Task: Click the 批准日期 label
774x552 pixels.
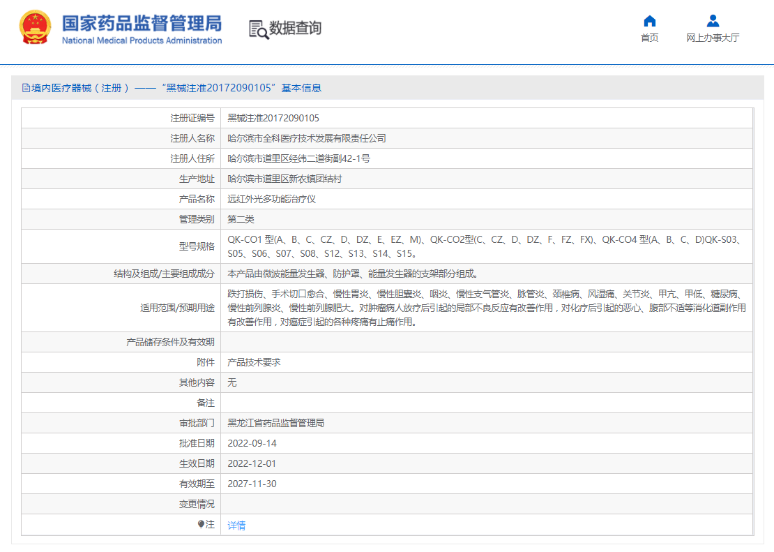Action: 197,443
